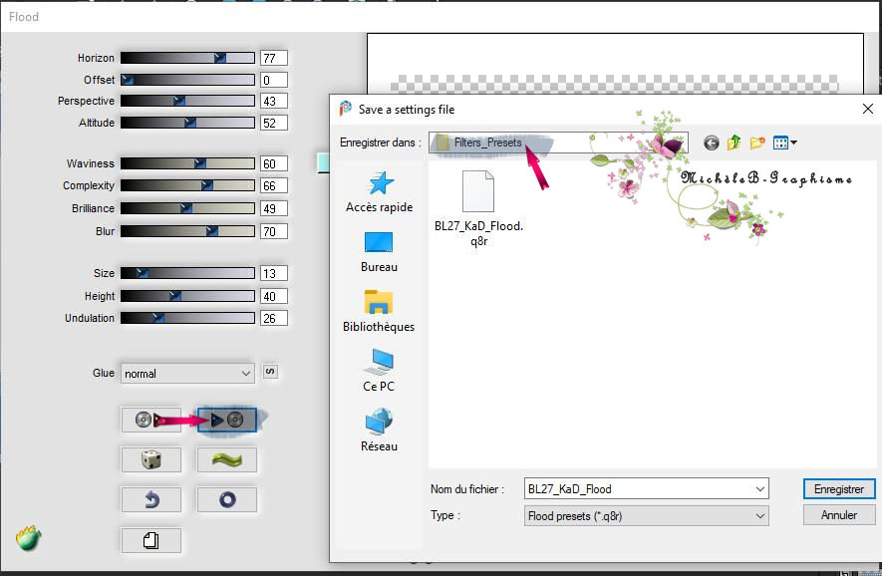Open the Glue mode dropdown

pos(187,374)
